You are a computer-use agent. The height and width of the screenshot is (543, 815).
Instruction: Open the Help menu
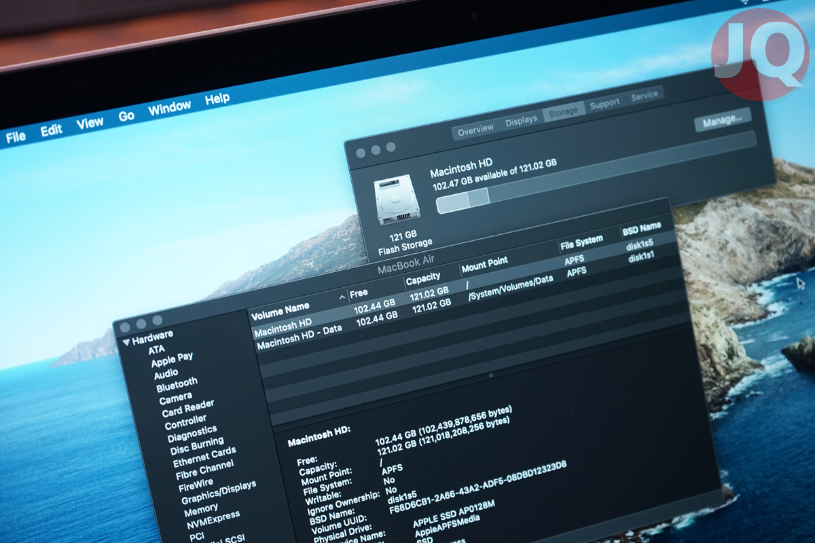pos(217,99)
